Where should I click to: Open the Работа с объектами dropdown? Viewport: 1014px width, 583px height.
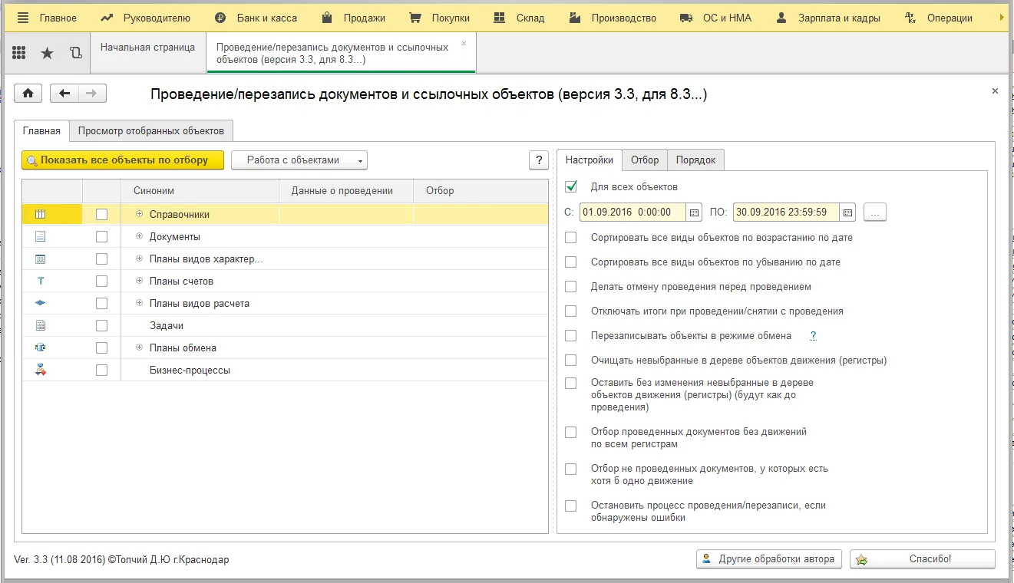coord(299,160)
